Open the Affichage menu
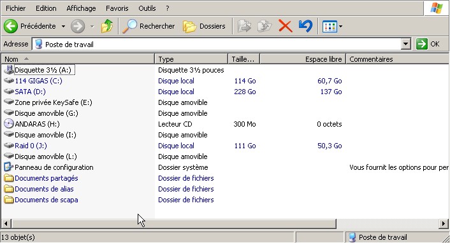This screenshot has width=450, height=243. pos(81,8)
